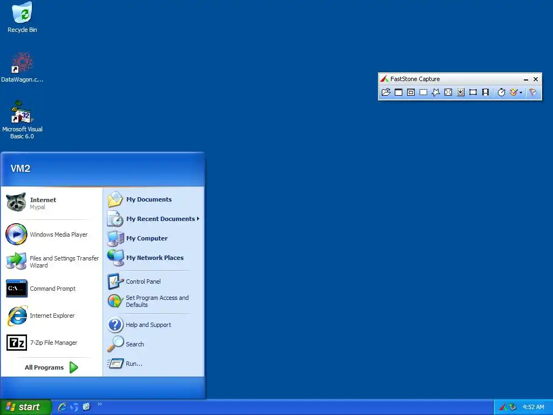The width and height of the screenshot is (553, 415).
Task: Click FastStone tray icon in system tray
Action: click(503, 407)
